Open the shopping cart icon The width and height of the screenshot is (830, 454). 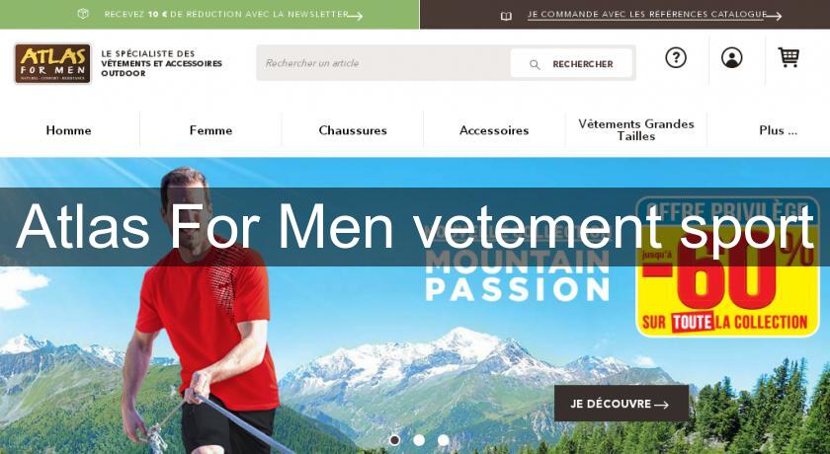(x=788, y=57)
